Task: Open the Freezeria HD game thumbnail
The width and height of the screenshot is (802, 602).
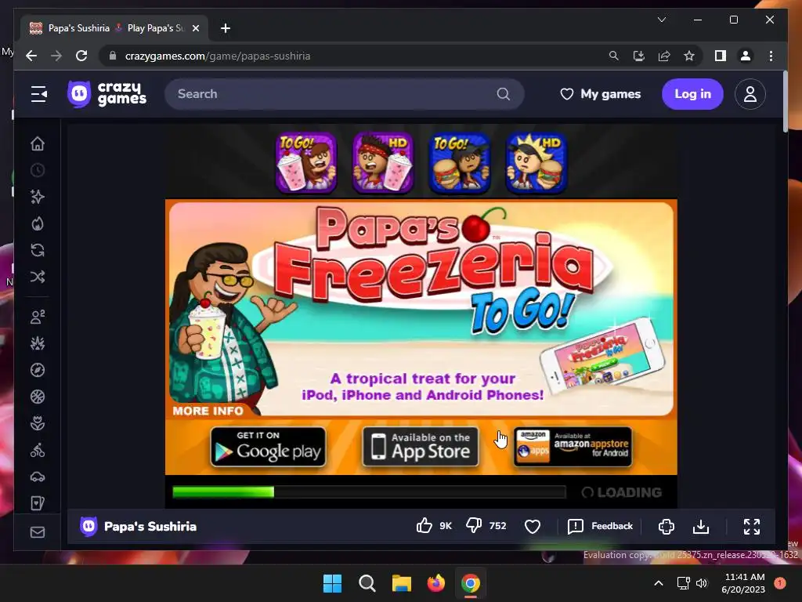Action: [x=382, y=163]
